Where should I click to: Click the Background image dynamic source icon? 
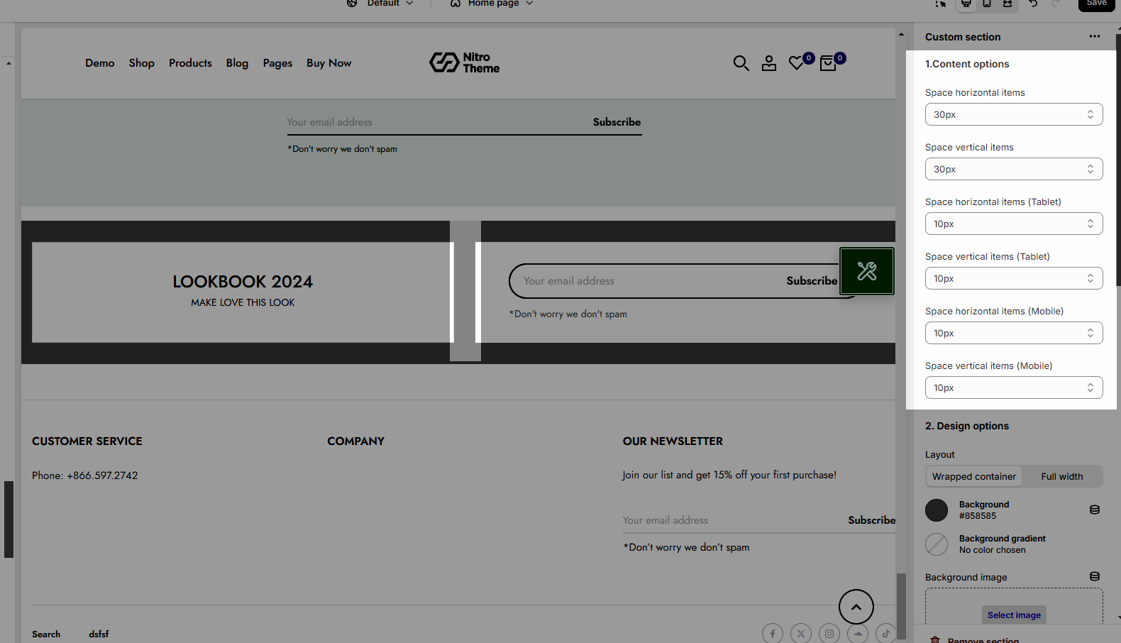pyautogui.click(x=1095, y=576)
